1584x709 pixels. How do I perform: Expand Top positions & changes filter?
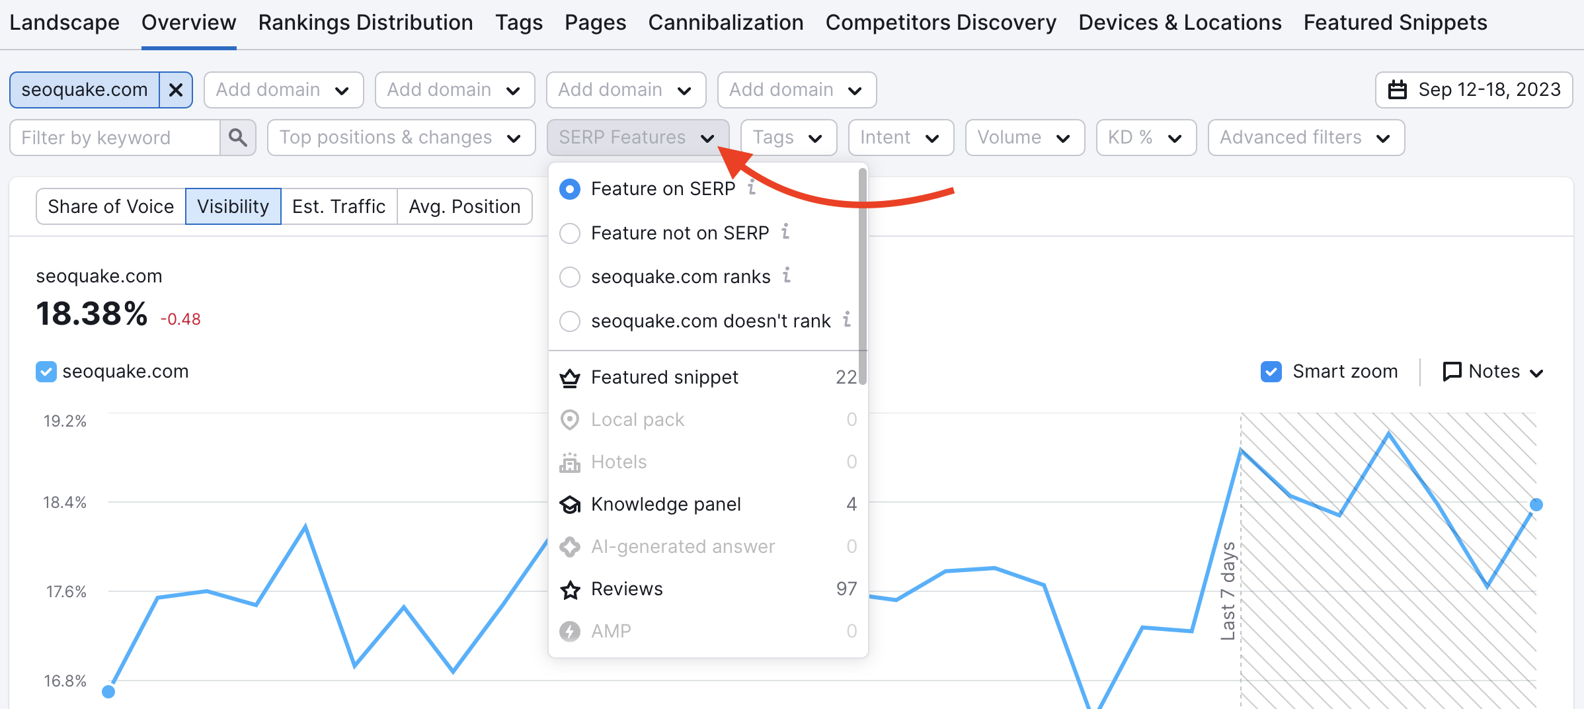point(401,138)
